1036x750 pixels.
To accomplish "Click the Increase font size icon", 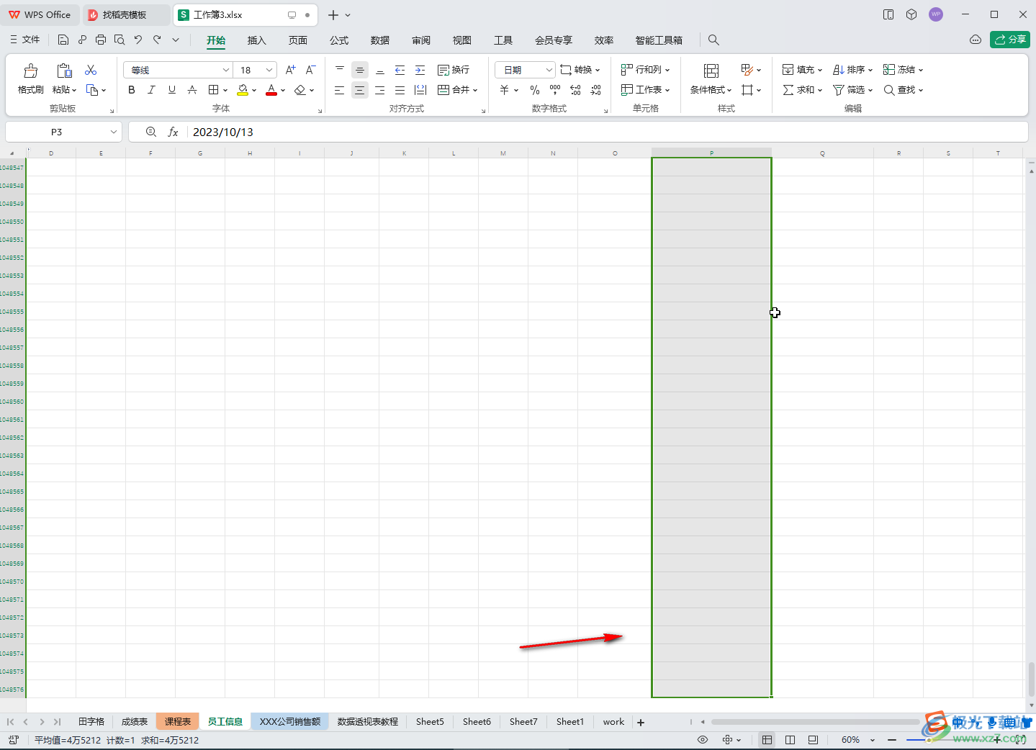I will [x=290, y=70].
